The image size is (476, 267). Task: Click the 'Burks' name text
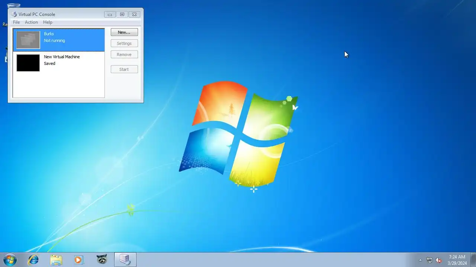tap(49, 34)
